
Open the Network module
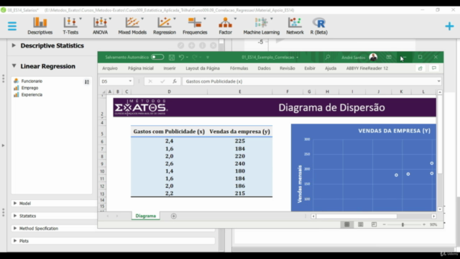point(295,26)
